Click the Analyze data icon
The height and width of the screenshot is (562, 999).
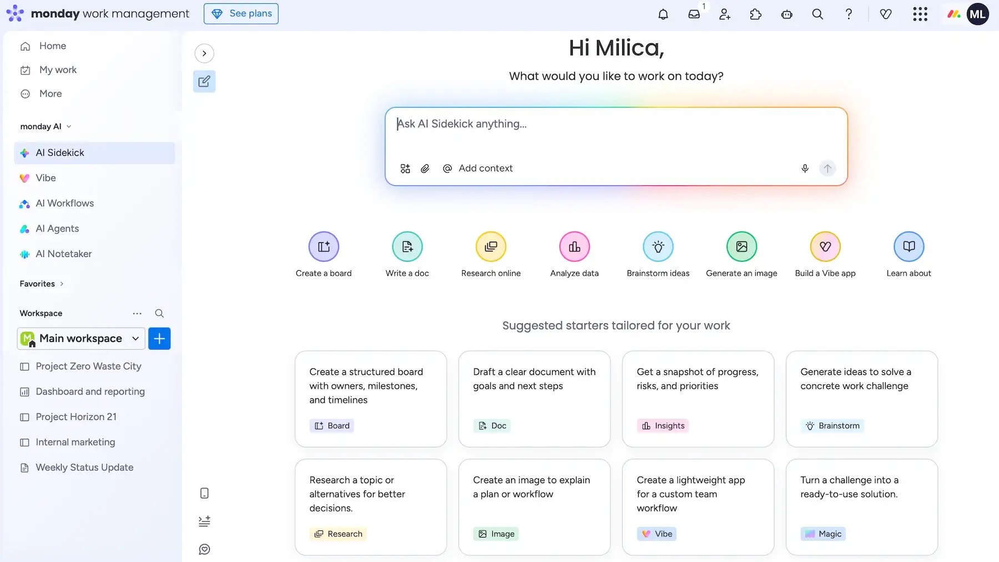click(x=574, y=246)
